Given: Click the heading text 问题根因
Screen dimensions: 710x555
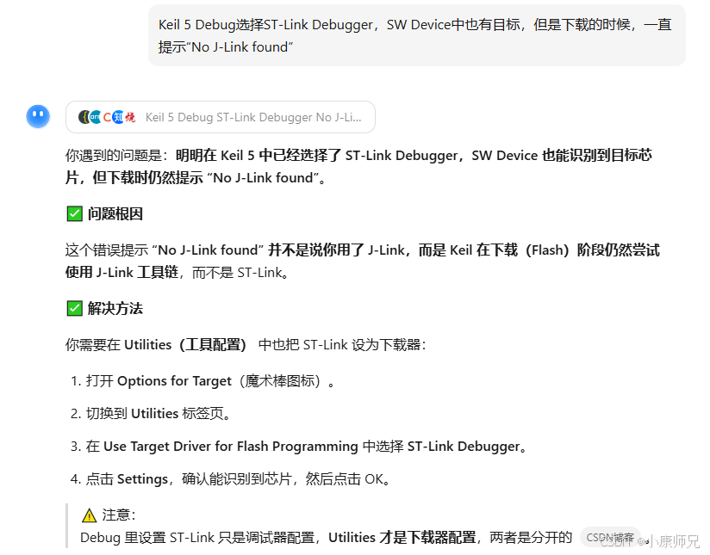Looking at the screenshot, I should [115, 213].
